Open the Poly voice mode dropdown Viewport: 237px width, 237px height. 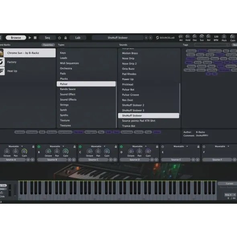point(230,194)
